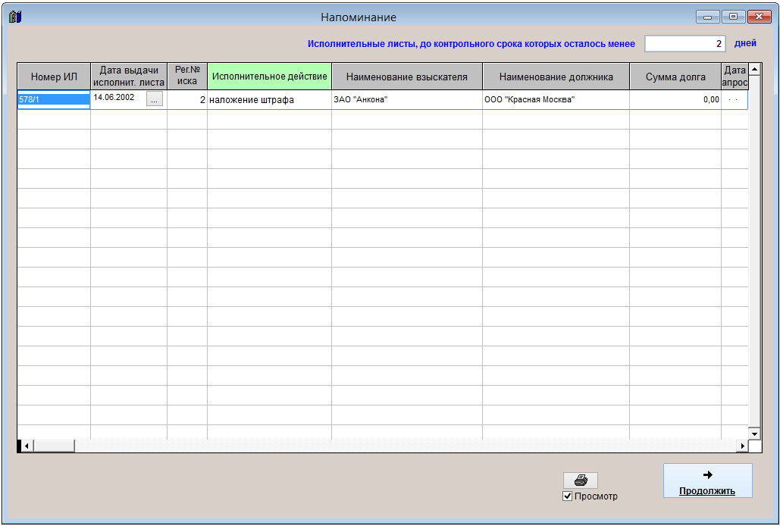Click the days remaining input field
This screenshot has height=526, width=780.
pos(685,44)
